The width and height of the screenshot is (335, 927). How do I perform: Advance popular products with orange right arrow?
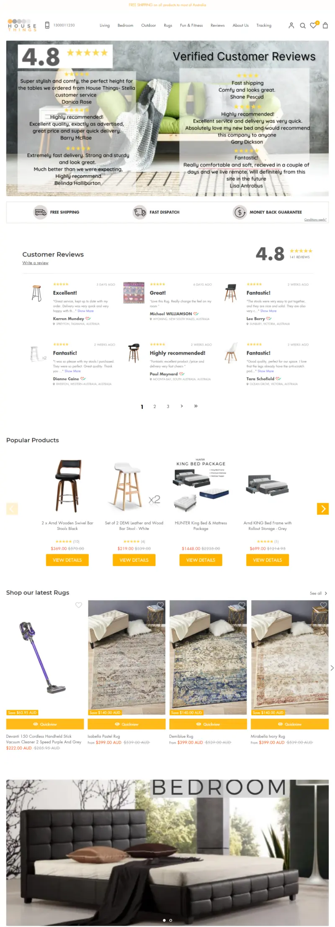point(323,509)
